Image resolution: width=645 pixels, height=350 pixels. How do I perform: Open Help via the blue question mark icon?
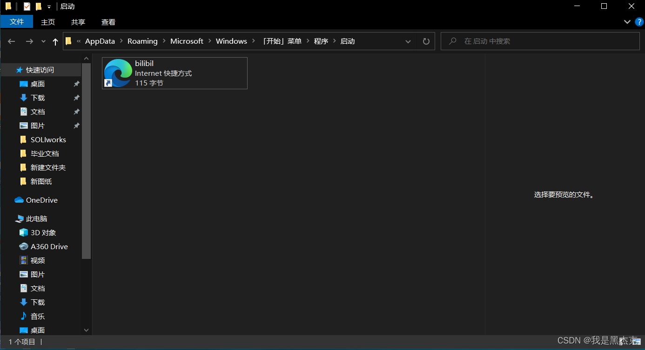tap(638, 22)
